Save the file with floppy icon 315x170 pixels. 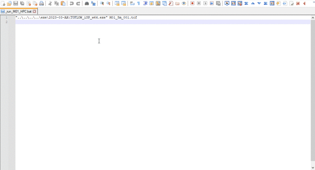coord(16,4)
